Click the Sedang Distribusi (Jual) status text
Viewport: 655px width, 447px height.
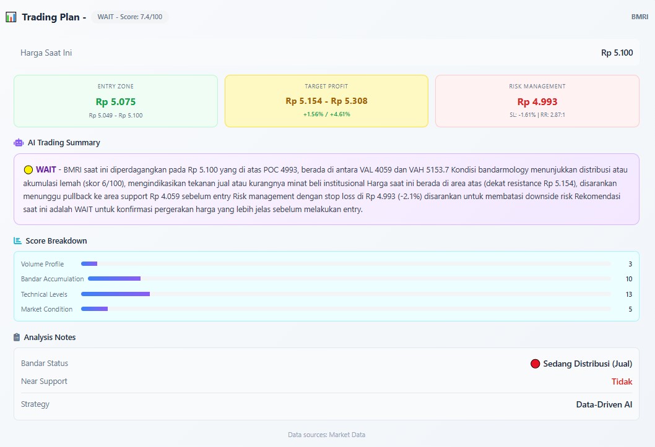point(588,364)
